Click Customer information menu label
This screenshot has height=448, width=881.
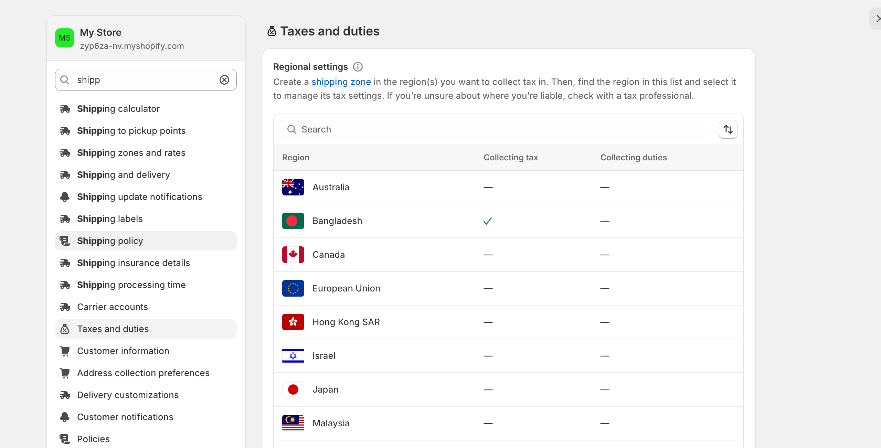point(123,351)
